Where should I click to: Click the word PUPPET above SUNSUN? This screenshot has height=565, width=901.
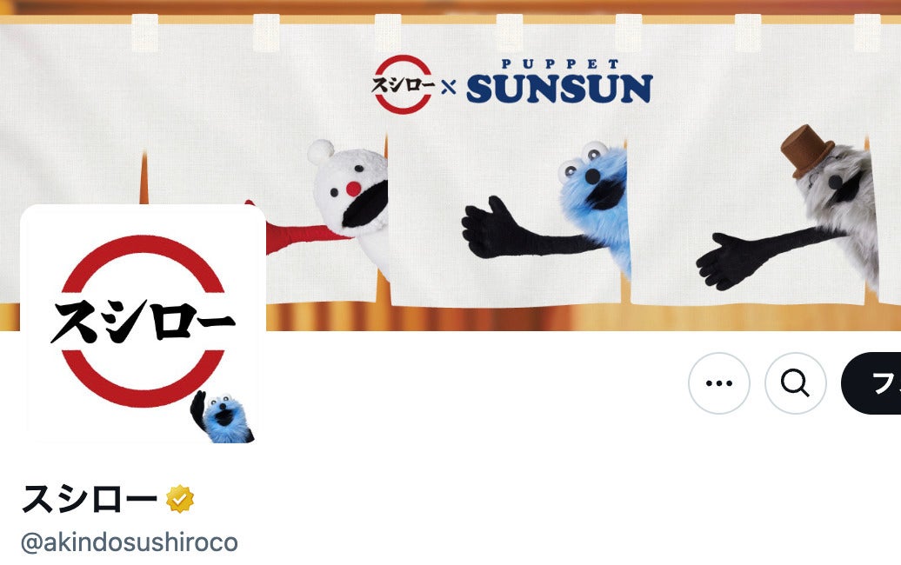[560, 63]
